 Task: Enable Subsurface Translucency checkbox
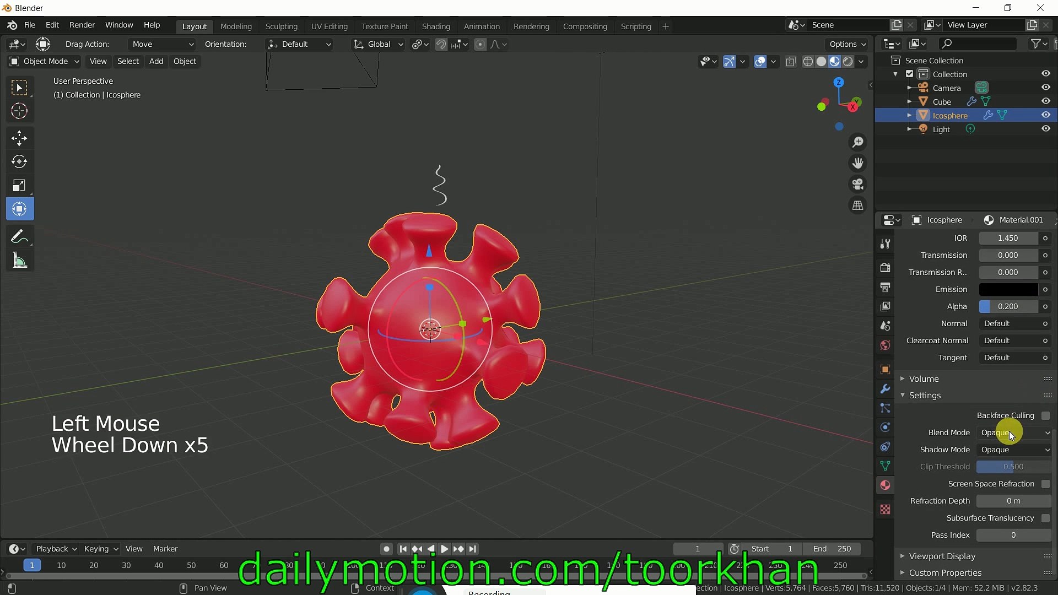click(x=1045, y=518)
